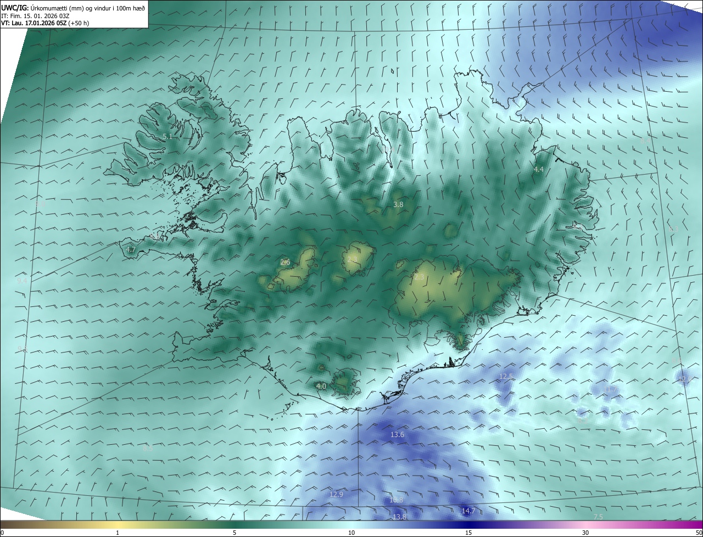Screen dimensions: 703x537
Task: Click the legend tick label 10
Action: click(x=351, y=533)
